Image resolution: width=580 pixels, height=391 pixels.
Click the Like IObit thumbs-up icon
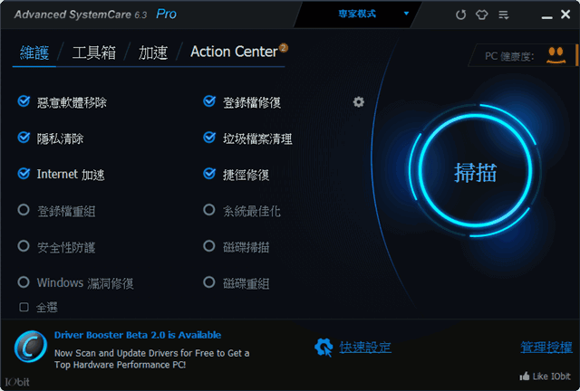click(525, 377)
